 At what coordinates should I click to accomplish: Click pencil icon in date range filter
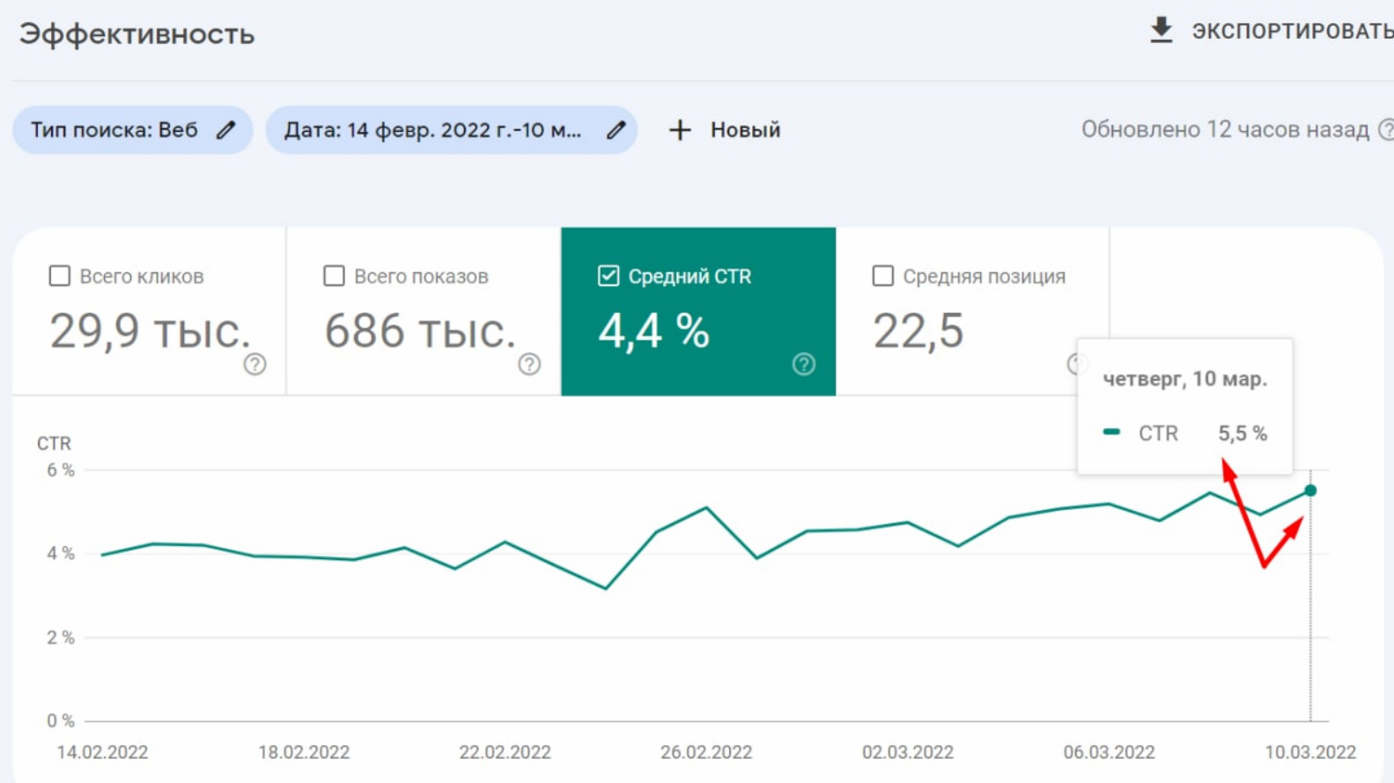pyautogui.click(x=616, y=130)
